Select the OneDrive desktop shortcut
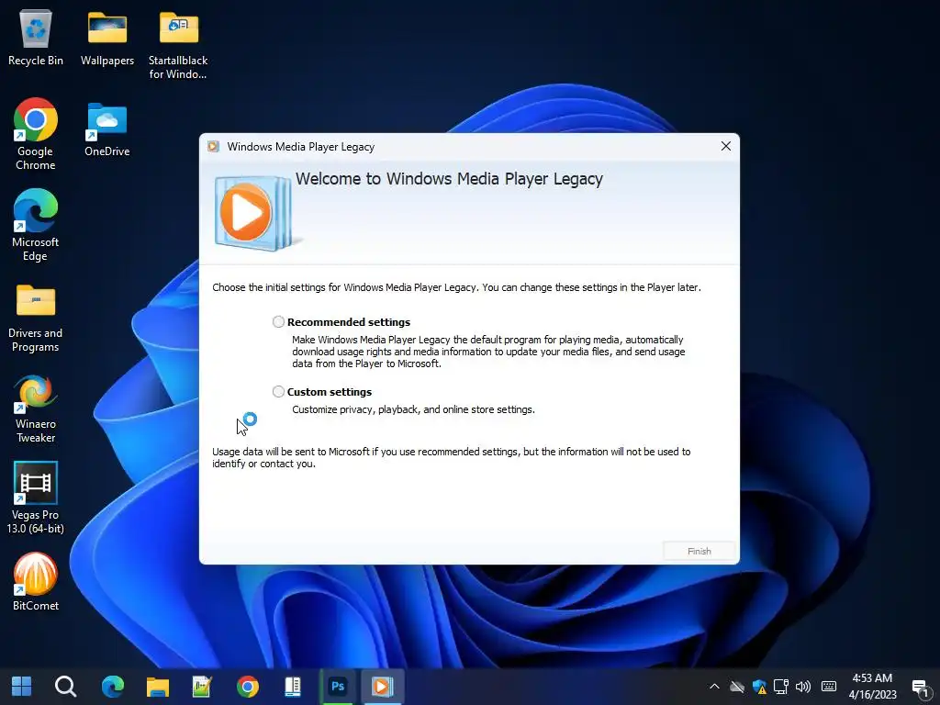Screen dimensions: 940x705 (x=107, y=129)
